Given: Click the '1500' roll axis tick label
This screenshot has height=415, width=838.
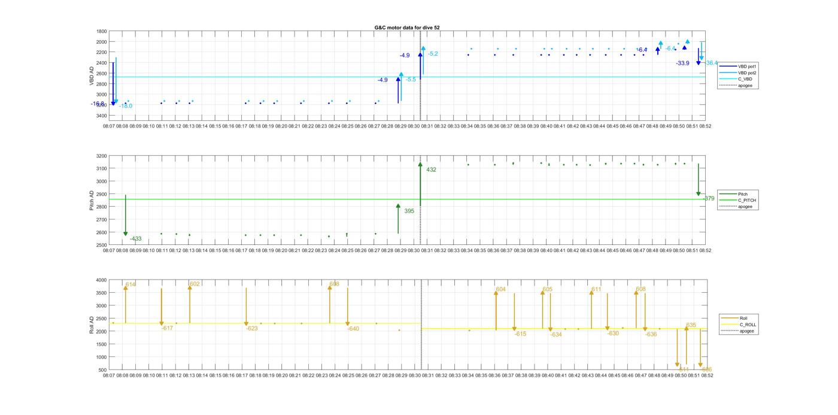Looking at the screenshot, I should pyautogui.click(x=102, y=344).
